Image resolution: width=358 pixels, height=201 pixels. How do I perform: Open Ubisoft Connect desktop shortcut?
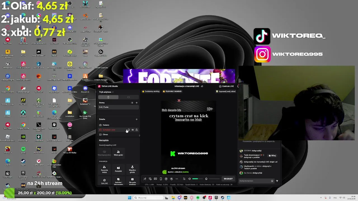pyautogui.click(x=85, y=65)
